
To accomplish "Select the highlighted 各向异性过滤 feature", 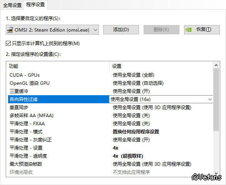I will [59, 99].
